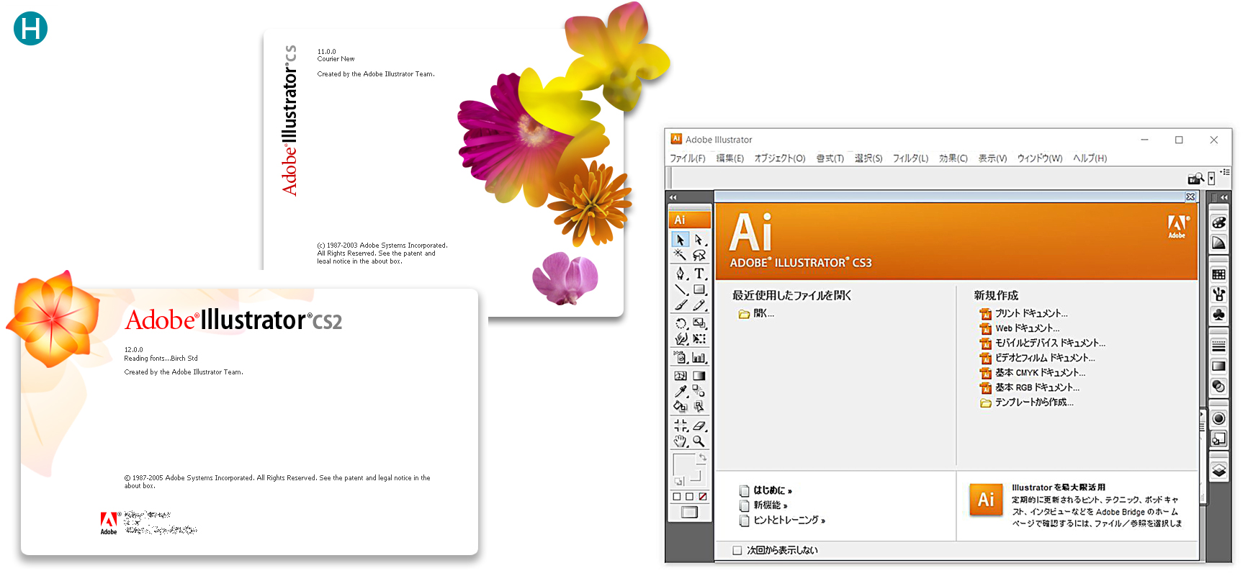Screen dimensions: 1253x576
Task: Click the None (red slash) color button
Action: tap(703, 497)
